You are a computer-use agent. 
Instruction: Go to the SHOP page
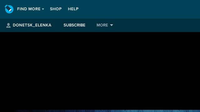(x=56, y=9)
